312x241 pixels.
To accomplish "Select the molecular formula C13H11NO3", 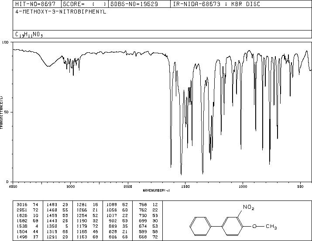I will tap(29, 34).
